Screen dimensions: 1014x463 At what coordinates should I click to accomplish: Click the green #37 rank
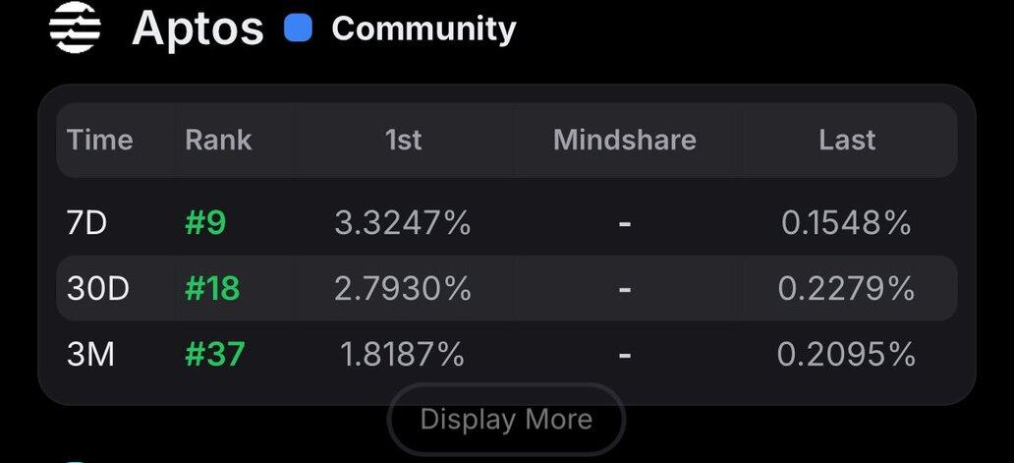(215, 354)
